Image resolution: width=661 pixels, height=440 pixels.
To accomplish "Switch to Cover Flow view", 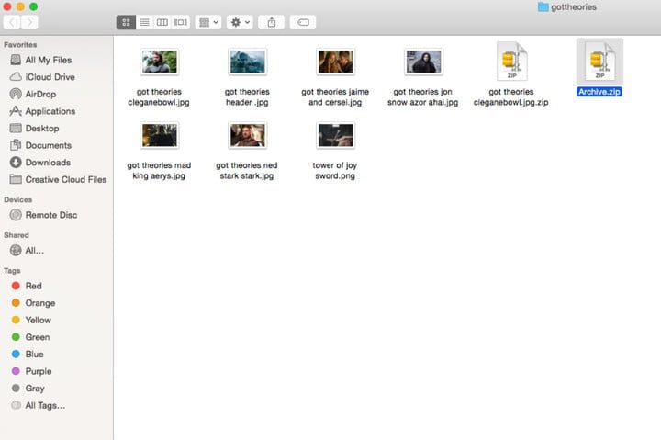I will [x=181, y=22].
